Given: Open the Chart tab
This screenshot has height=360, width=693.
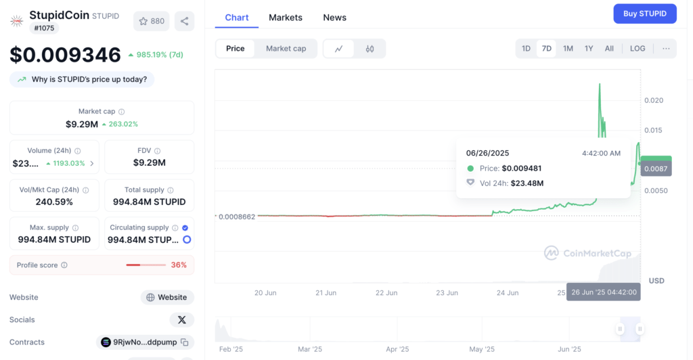Looking at the screenshot, I should (236, 18).
